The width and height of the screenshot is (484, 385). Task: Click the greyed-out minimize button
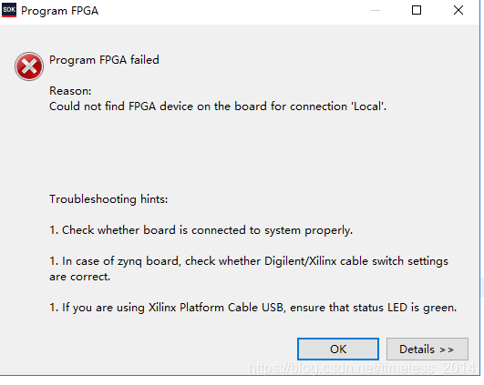click(x=376, y=10)
